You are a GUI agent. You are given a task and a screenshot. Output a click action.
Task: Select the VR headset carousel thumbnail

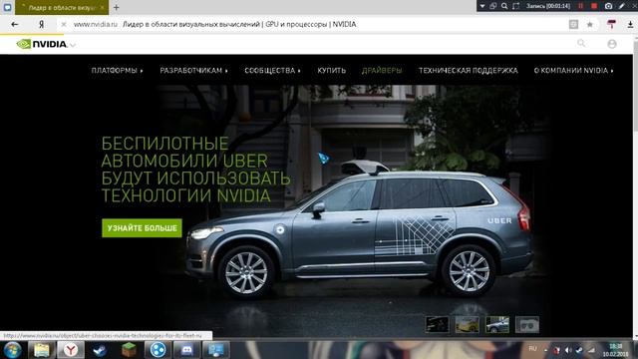[x=527, y=324]
